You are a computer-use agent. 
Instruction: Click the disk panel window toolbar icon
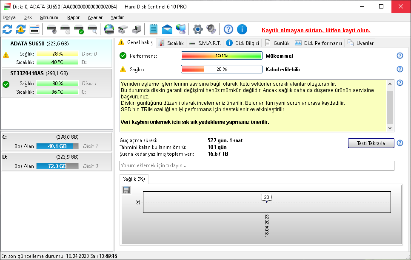(34, 29)
